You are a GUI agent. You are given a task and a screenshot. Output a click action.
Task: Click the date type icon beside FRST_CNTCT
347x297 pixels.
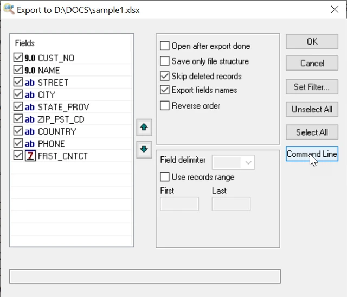[30, 156]
